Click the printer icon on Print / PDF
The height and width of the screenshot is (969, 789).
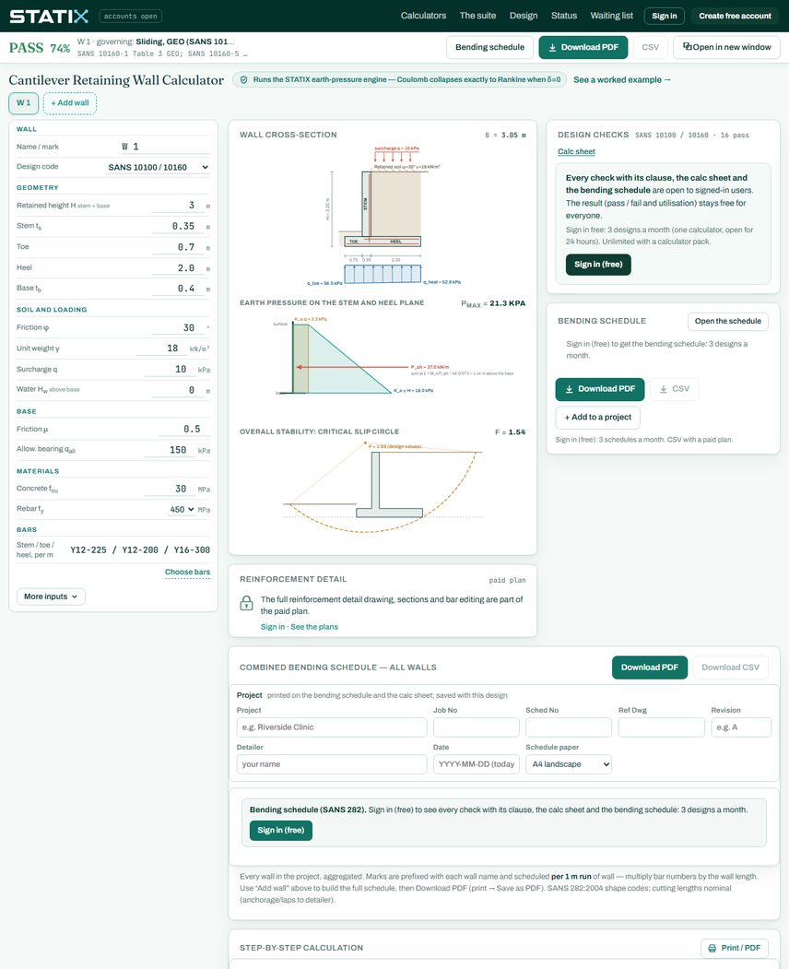point(712,948)
